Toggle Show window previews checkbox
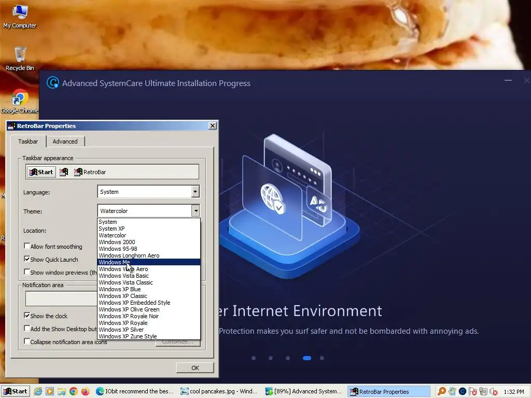531x398 pixels. 27,272
